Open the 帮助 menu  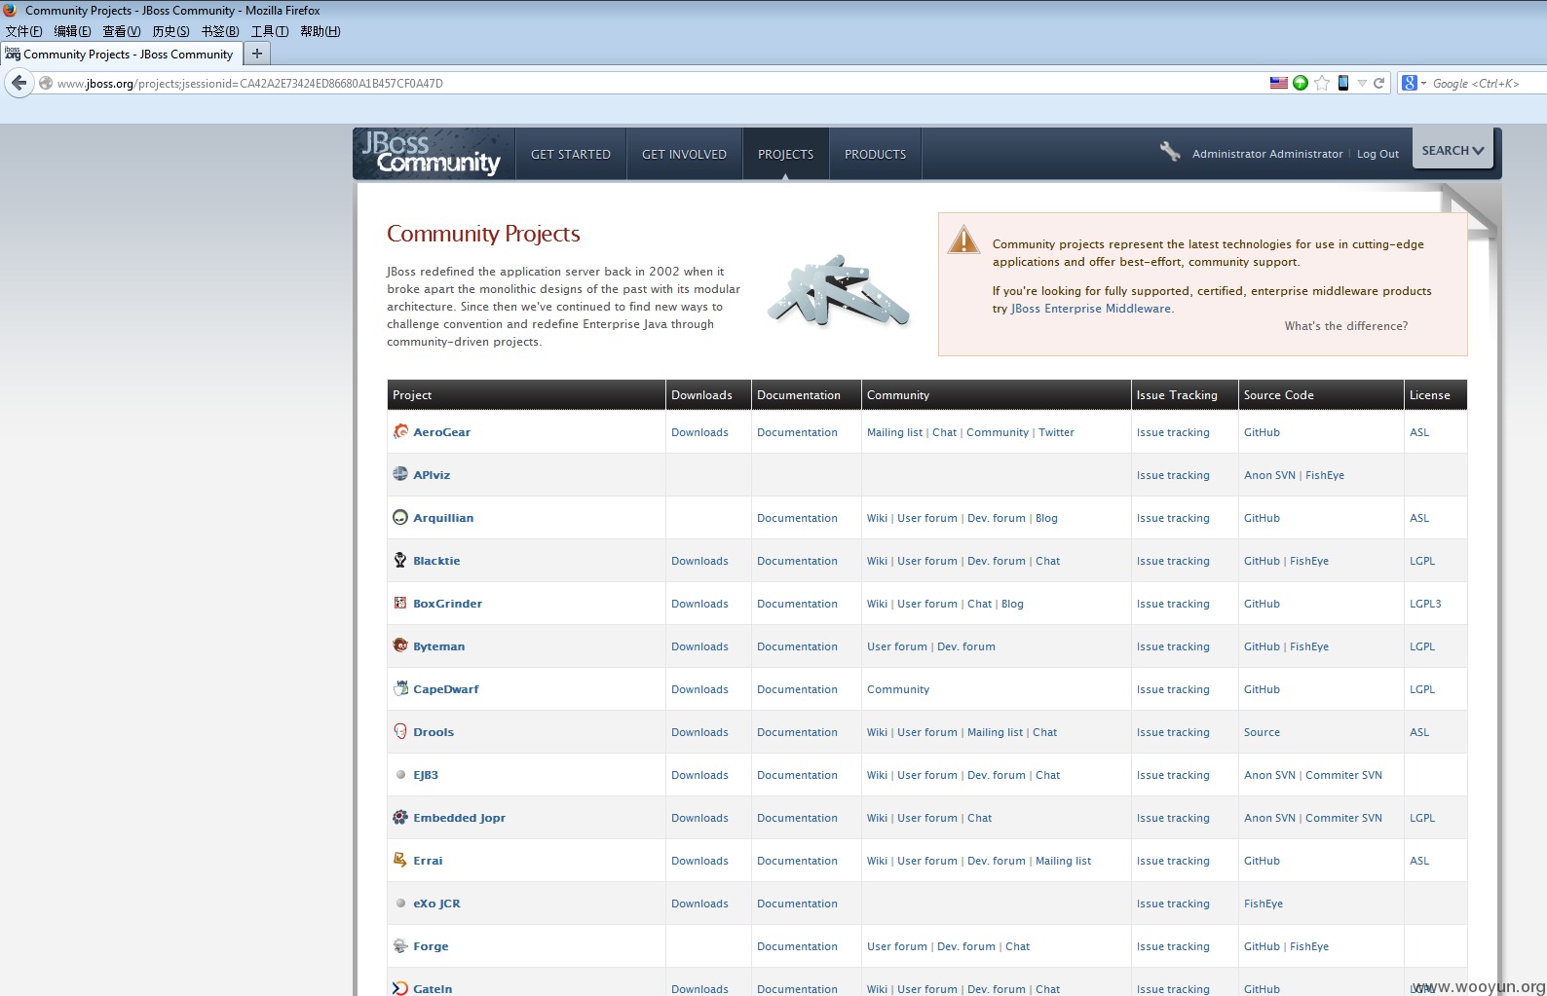[x=321, y=31]
